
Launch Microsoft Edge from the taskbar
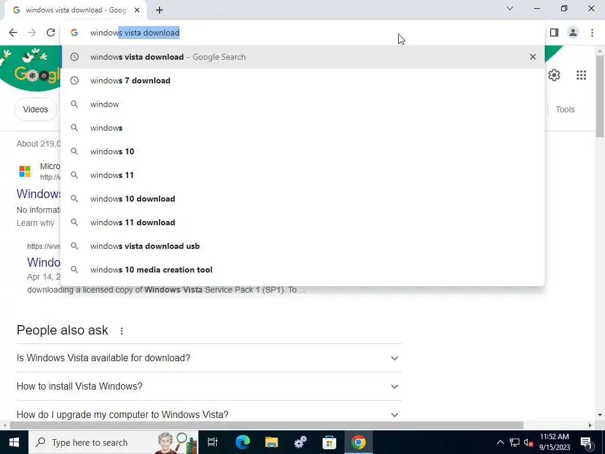point(243,442)
